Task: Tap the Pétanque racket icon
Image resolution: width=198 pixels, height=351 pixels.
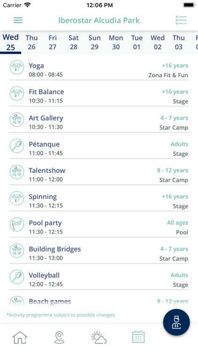Action: pyautogui.click(x=17, y=146)
